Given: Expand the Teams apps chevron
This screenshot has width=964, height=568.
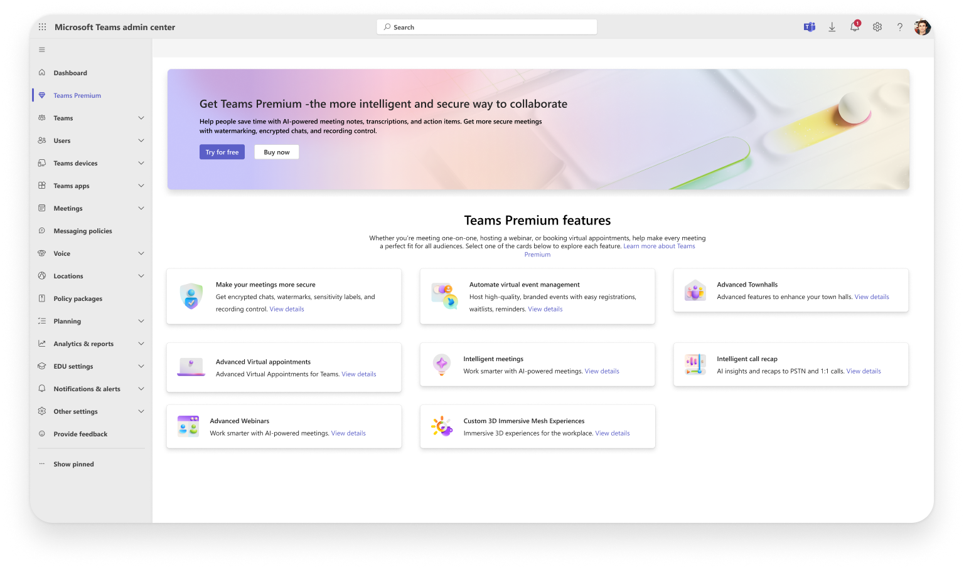Looking at the screenshot, I should (x=141, y=186).
